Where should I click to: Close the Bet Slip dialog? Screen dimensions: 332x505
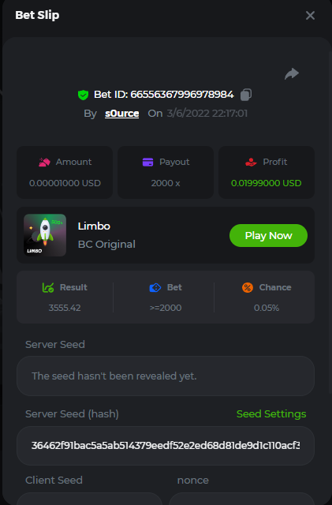point(310,16)
